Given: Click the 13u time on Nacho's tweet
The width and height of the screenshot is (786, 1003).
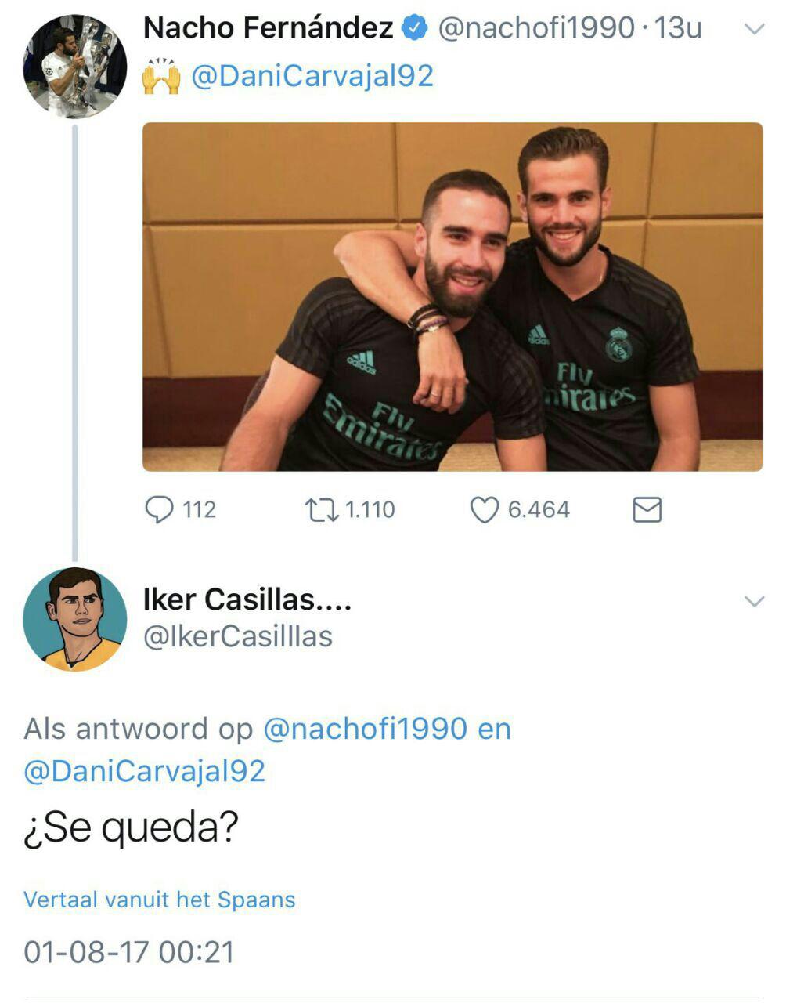Looking at the screenshot, I should [x=678, y=28].
